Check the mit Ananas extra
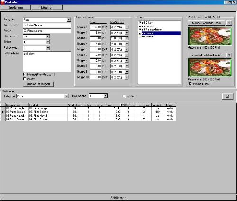This screenshot has width=237, height=201. [140, 37]
